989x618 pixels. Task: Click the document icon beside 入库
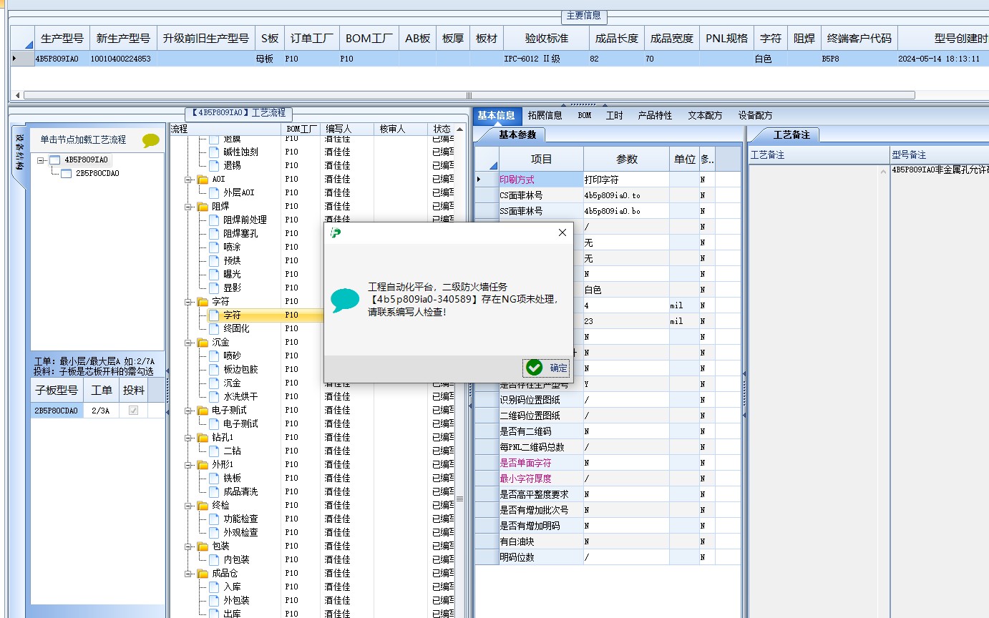[x=214, y=587]
